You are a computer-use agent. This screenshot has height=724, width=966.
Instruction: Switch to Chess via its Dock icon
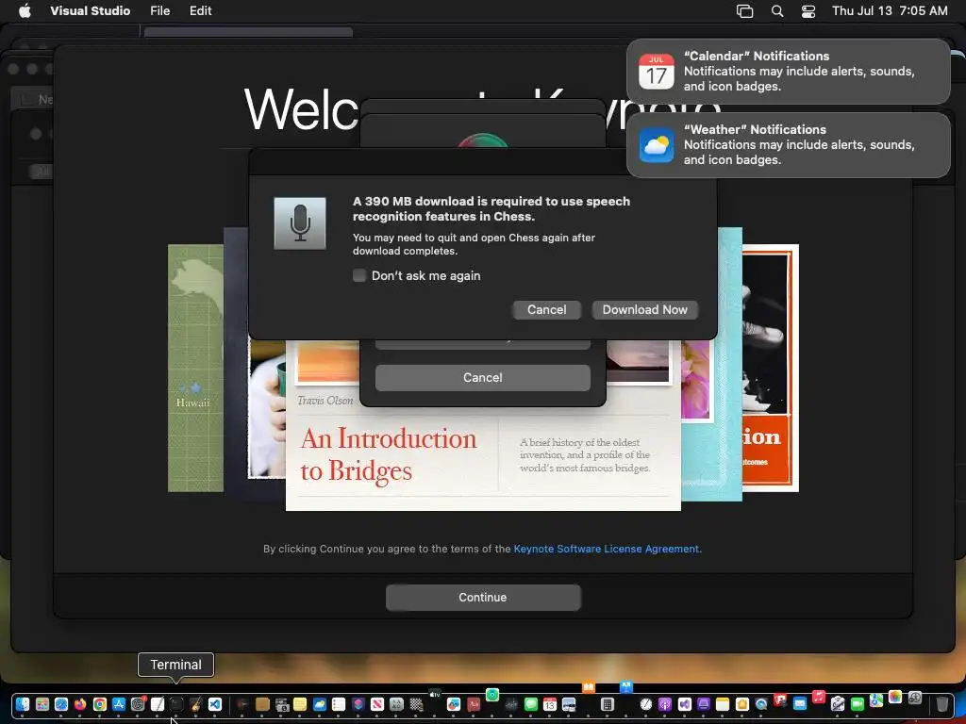click(x=416, y=704)
